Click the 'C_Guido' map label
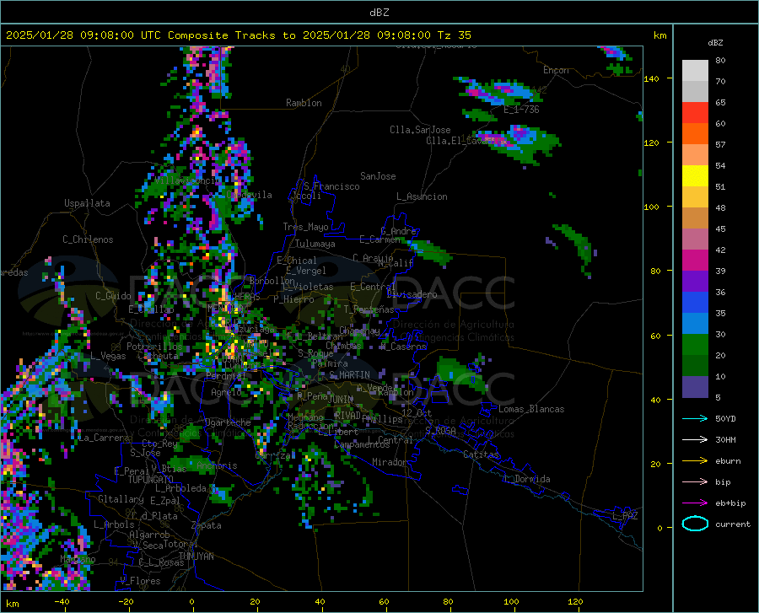The image size is (759, 613). point(113,296)
